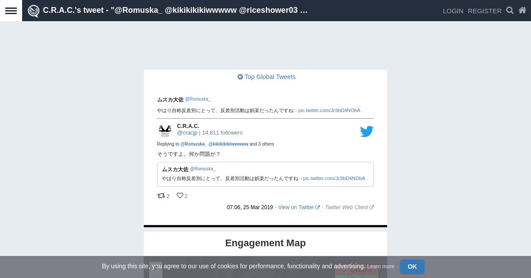Viewport: 531px width, 278px height.
Task: Open the hamburger menu
Action: pos(11,11)
